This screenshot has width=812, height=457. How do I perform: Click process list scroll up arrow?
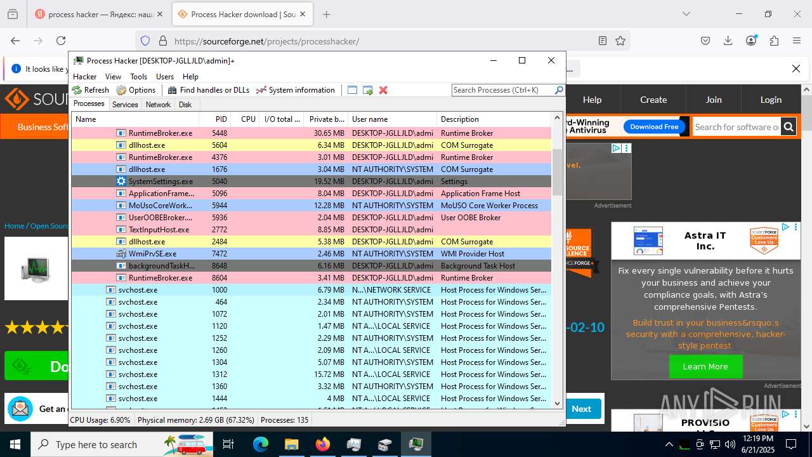pos(558,118)
